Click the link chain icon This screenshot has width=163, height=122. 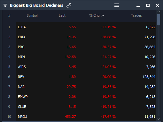pos(69,5)
